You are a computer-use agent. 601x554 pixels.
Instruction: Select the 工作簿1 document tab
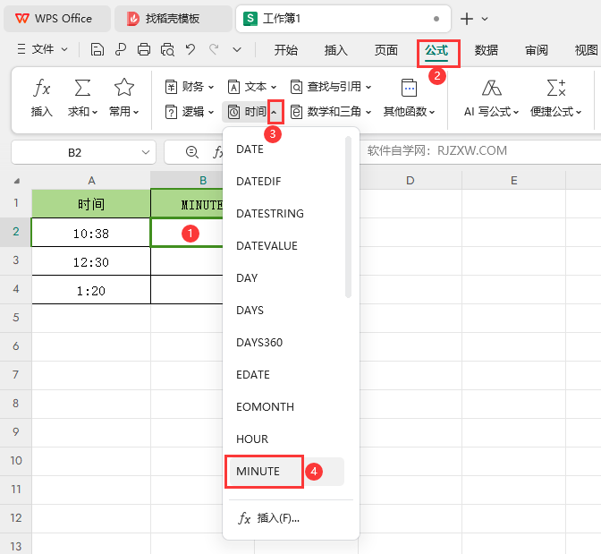pos(343,19)
